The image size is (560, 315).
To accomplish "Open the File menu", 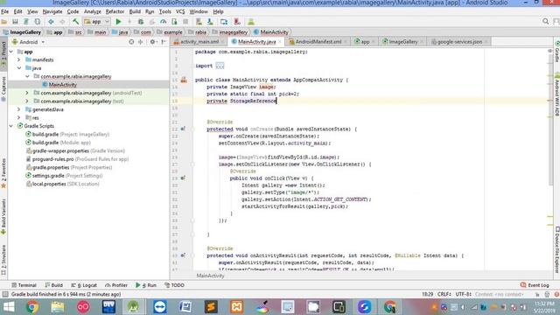I will point(5,11).
